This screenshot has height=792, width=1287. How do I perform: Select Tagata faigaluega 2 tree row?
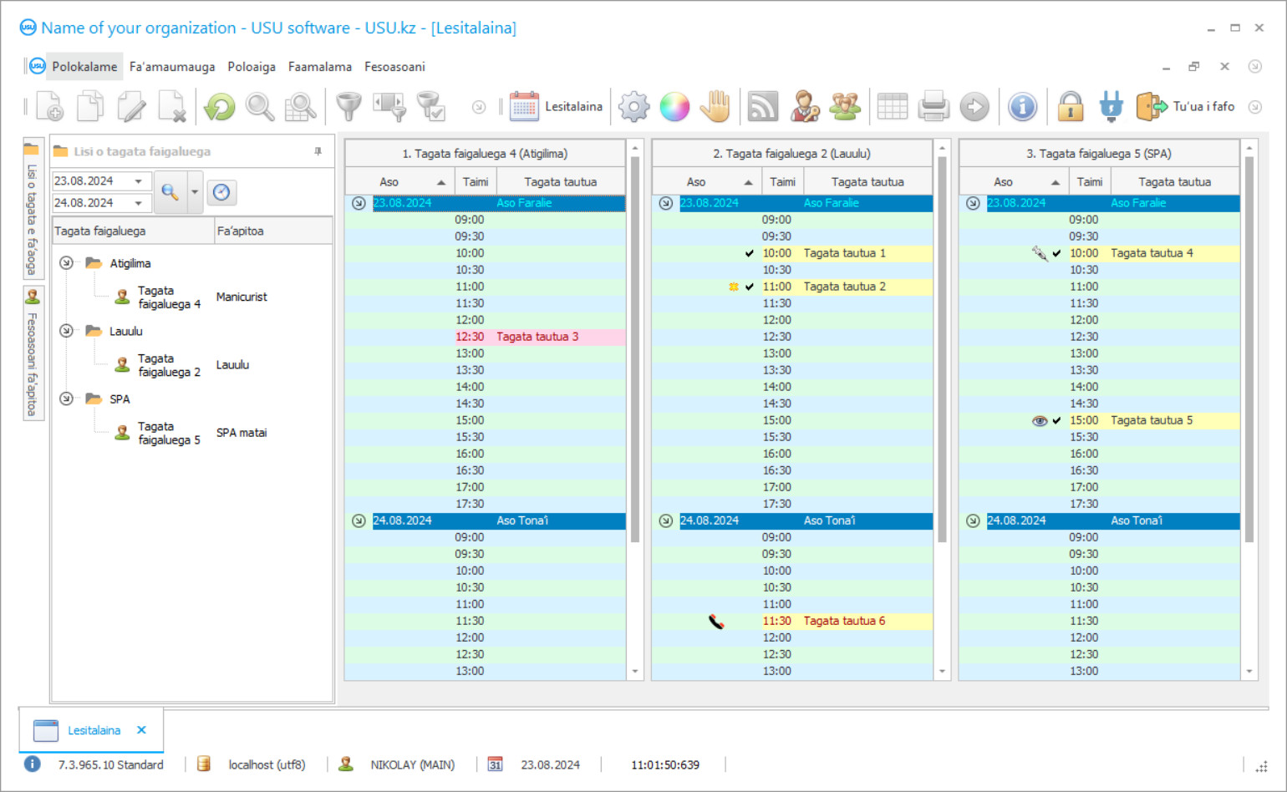point(192,365)
